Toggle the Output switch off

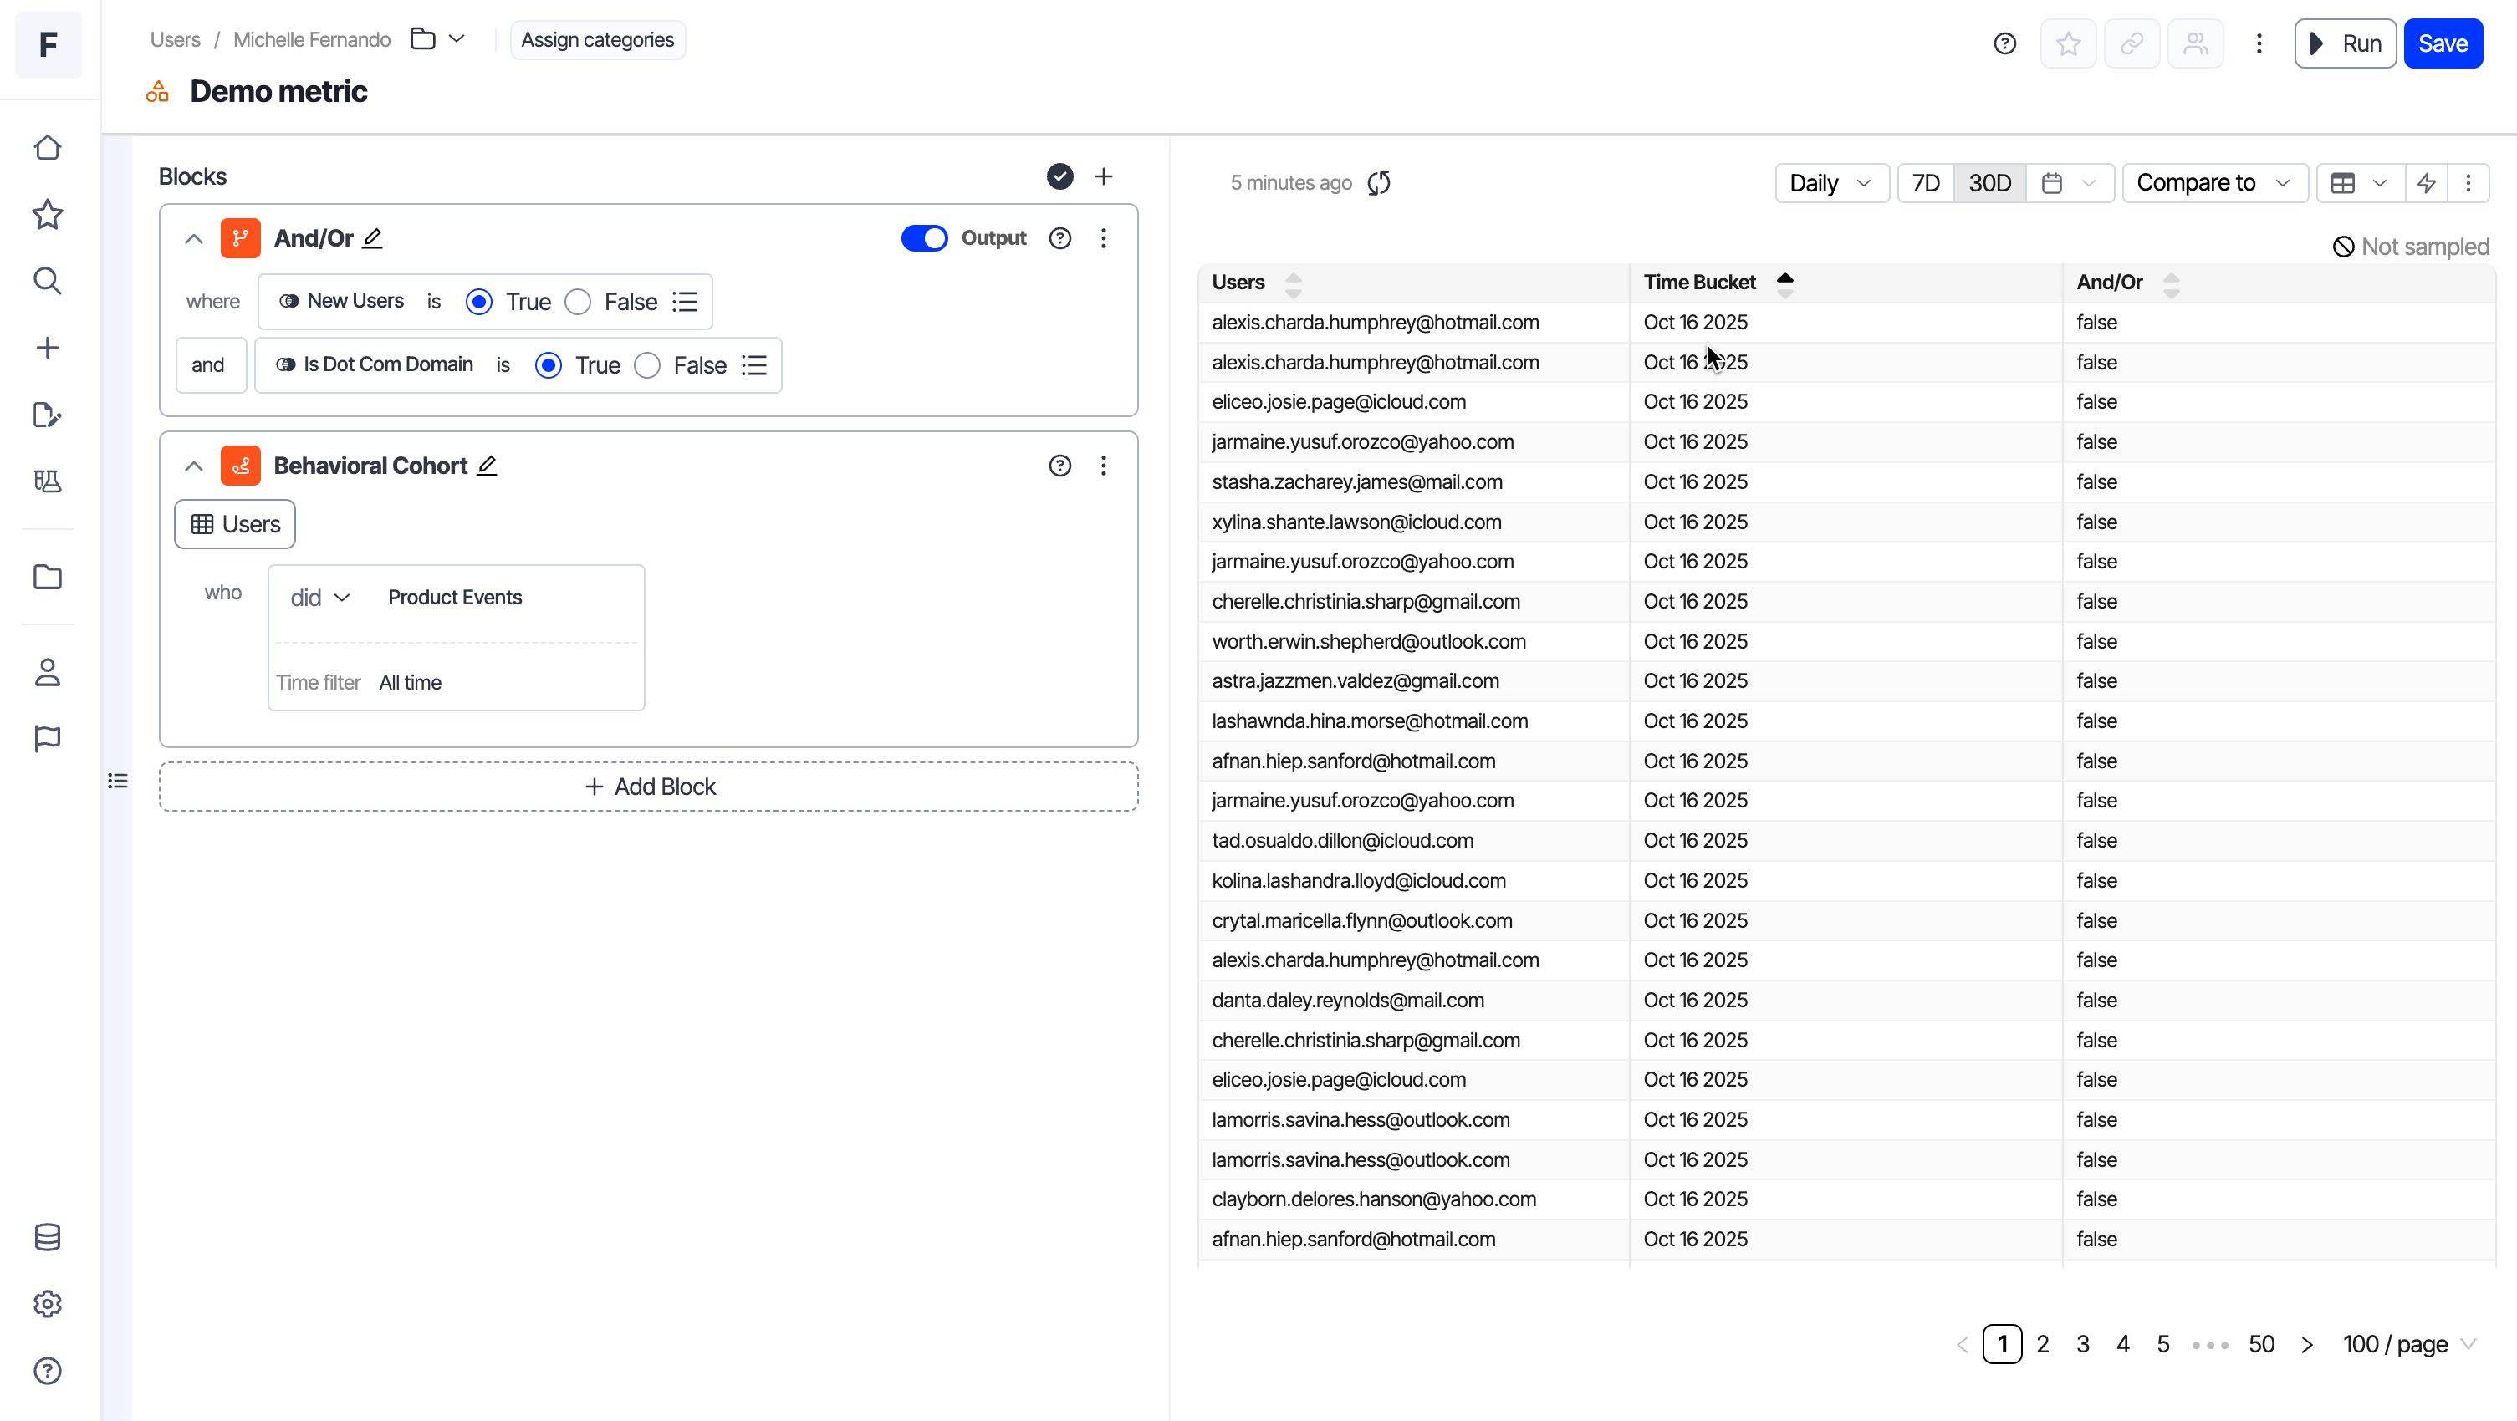click(923, 238)
